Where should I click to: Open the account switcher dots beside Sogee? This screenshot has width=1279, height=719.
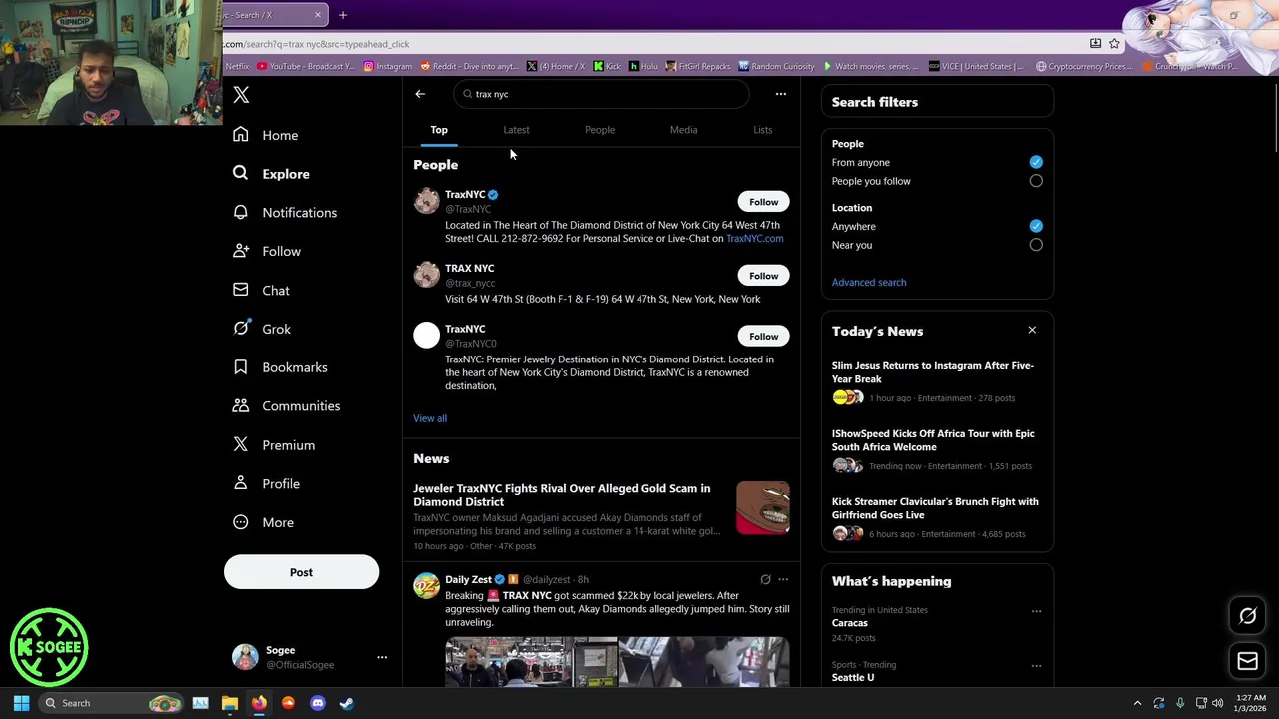[x=381, y=657]
